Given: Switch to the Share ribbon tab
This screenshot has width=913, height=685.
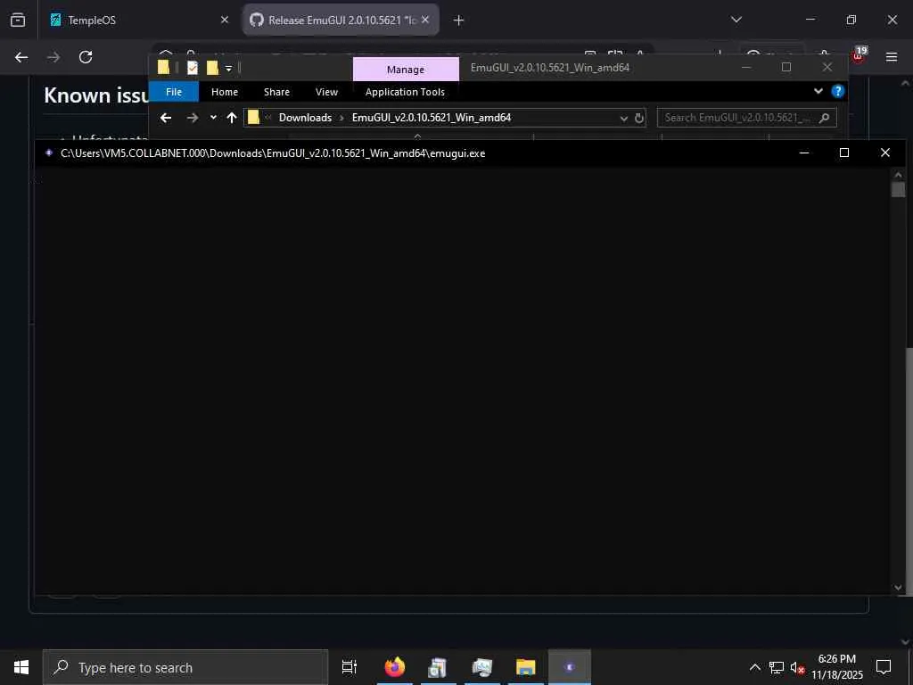Looking at the screenshot, I should [x=276, y=92].
